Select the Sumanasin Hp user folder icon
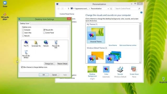Image resolution: width=167 pixels, height=94 pixels. click(x=36, y=44)
